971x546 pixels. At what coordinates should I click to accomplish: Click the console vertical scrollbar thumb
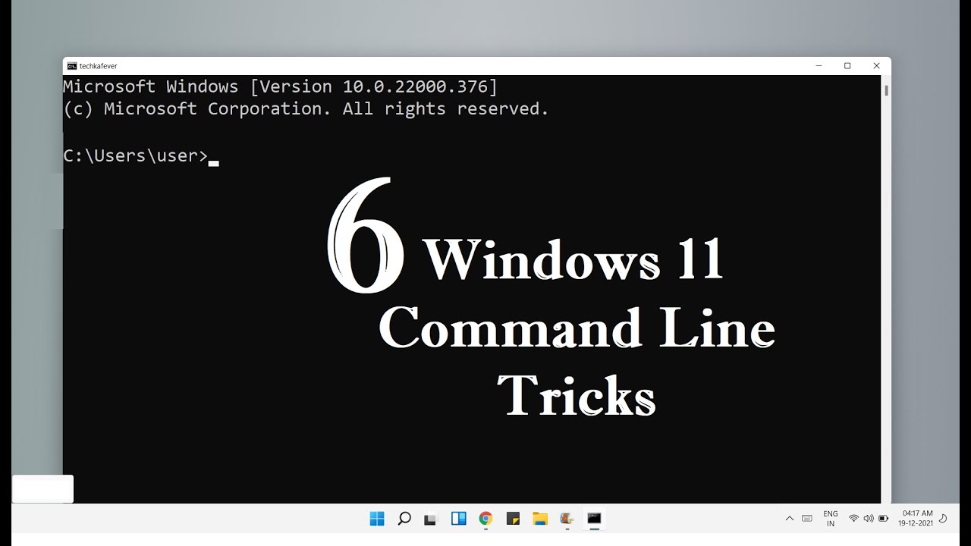886,90
